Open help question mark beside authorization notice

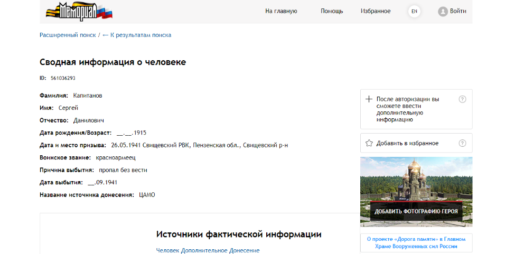tap(462, 99)
